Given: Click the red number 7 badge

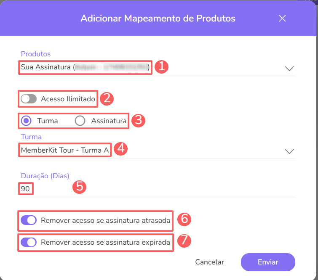Looking at the screenshot, I should (184, 241).
